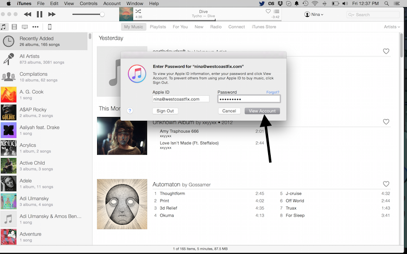Love the currently playing song Dive
407x254 pixels.
pos(268,11)
